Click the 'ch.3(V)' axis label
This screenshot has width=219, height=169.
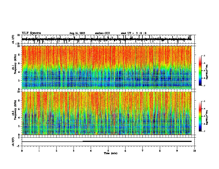13,142
